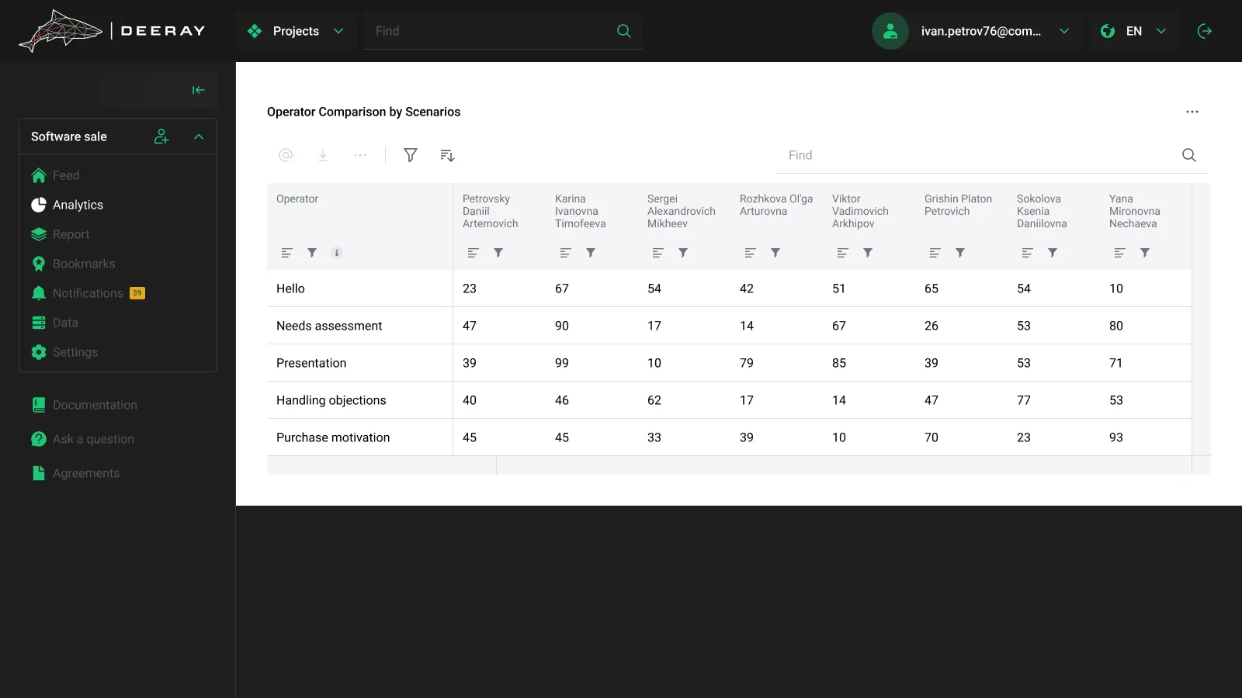
Task: Open the Ask a question link
Action: click(x=93, y=439)
